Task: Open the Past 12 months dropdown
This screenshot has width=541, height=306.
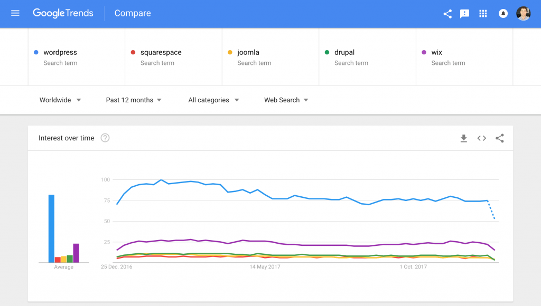Action: (134, 100)
